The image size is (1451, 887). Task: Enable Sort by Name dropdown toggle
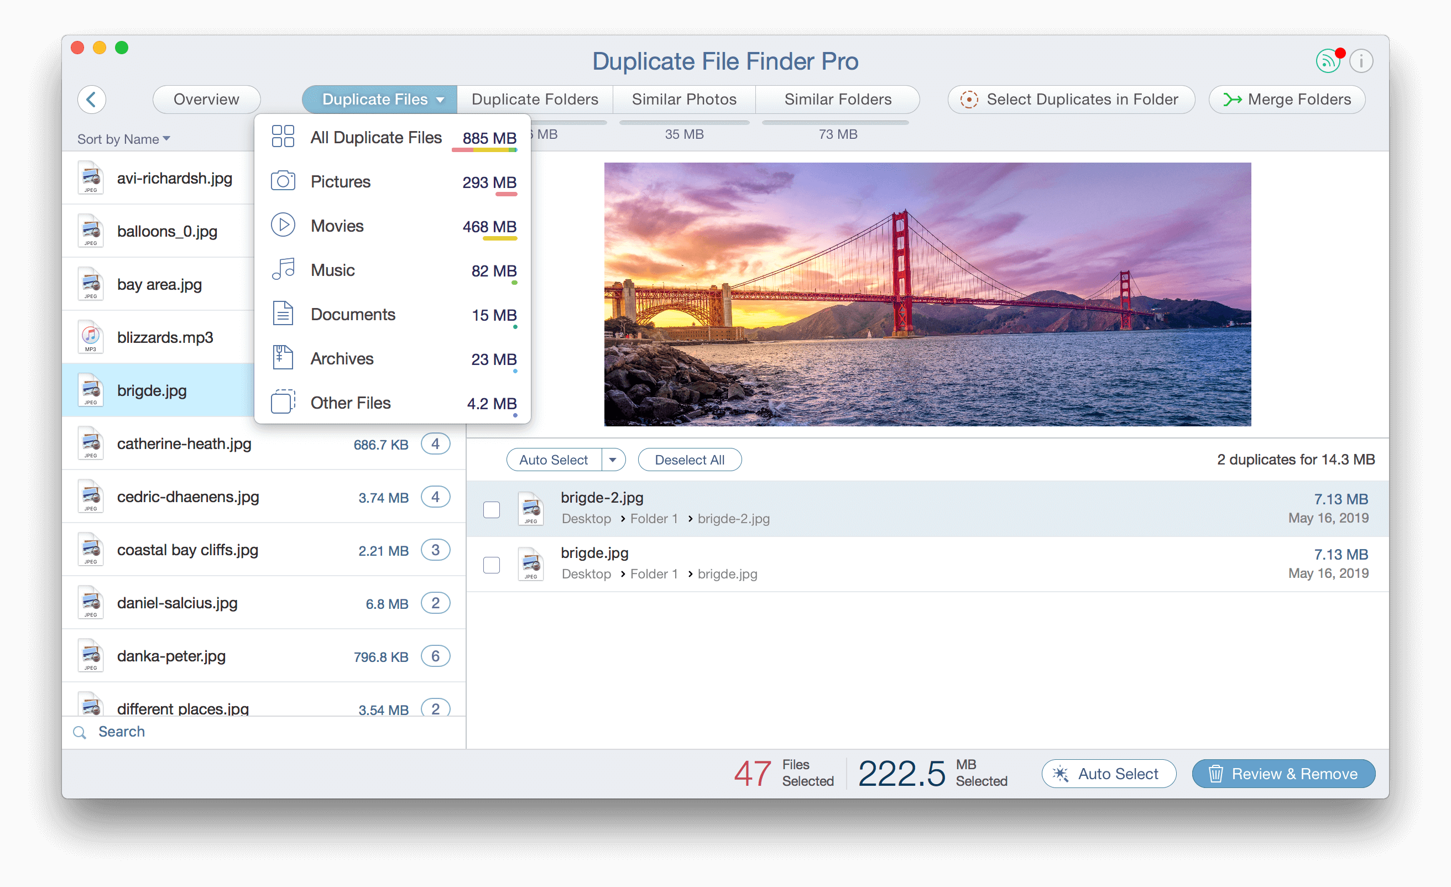point(121,138)
